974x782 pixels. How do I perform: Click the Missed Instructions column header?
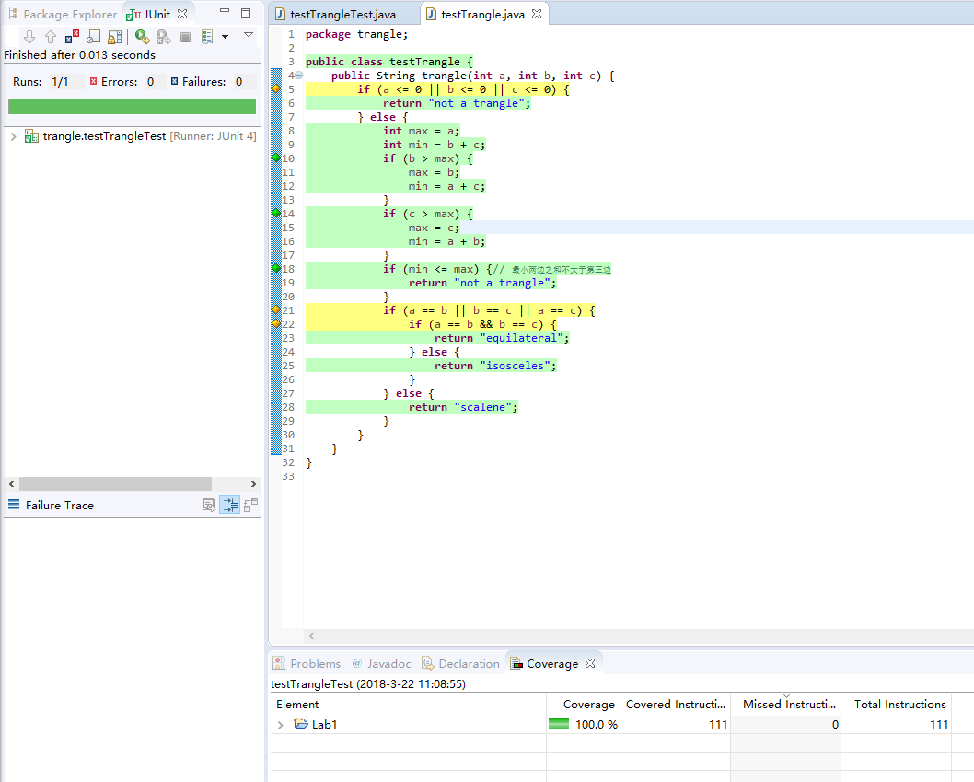pos(788,704)
